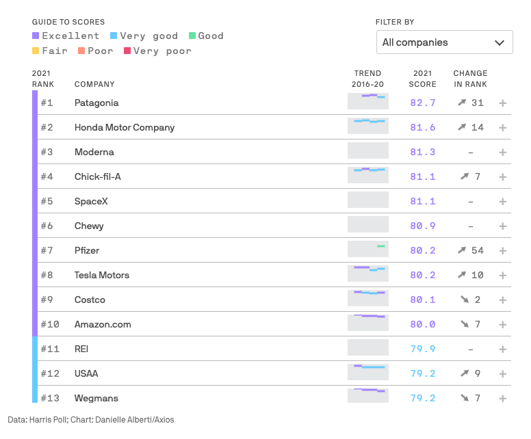Select the Costco company name
Viewport: 531px width, 439px height.
[x=90, y=300]
